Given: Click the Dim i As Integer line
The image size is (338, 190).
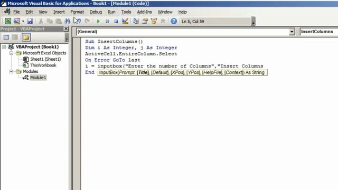Looking at the screenshot, I should point(131,47).
